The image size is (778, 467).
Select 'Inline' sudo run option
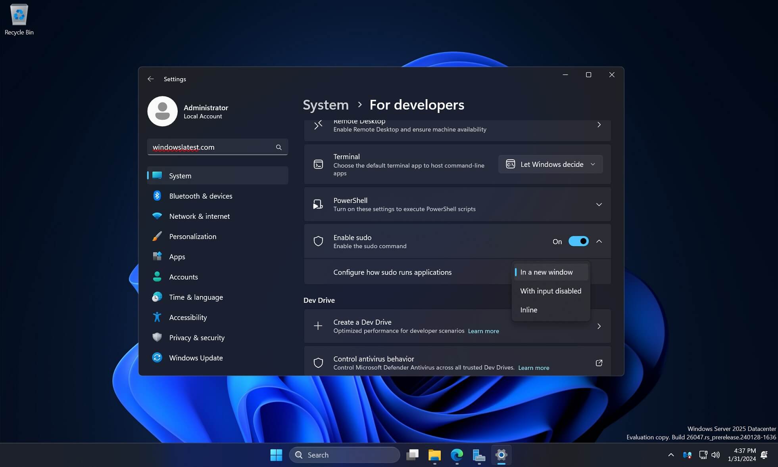[528, 309]
